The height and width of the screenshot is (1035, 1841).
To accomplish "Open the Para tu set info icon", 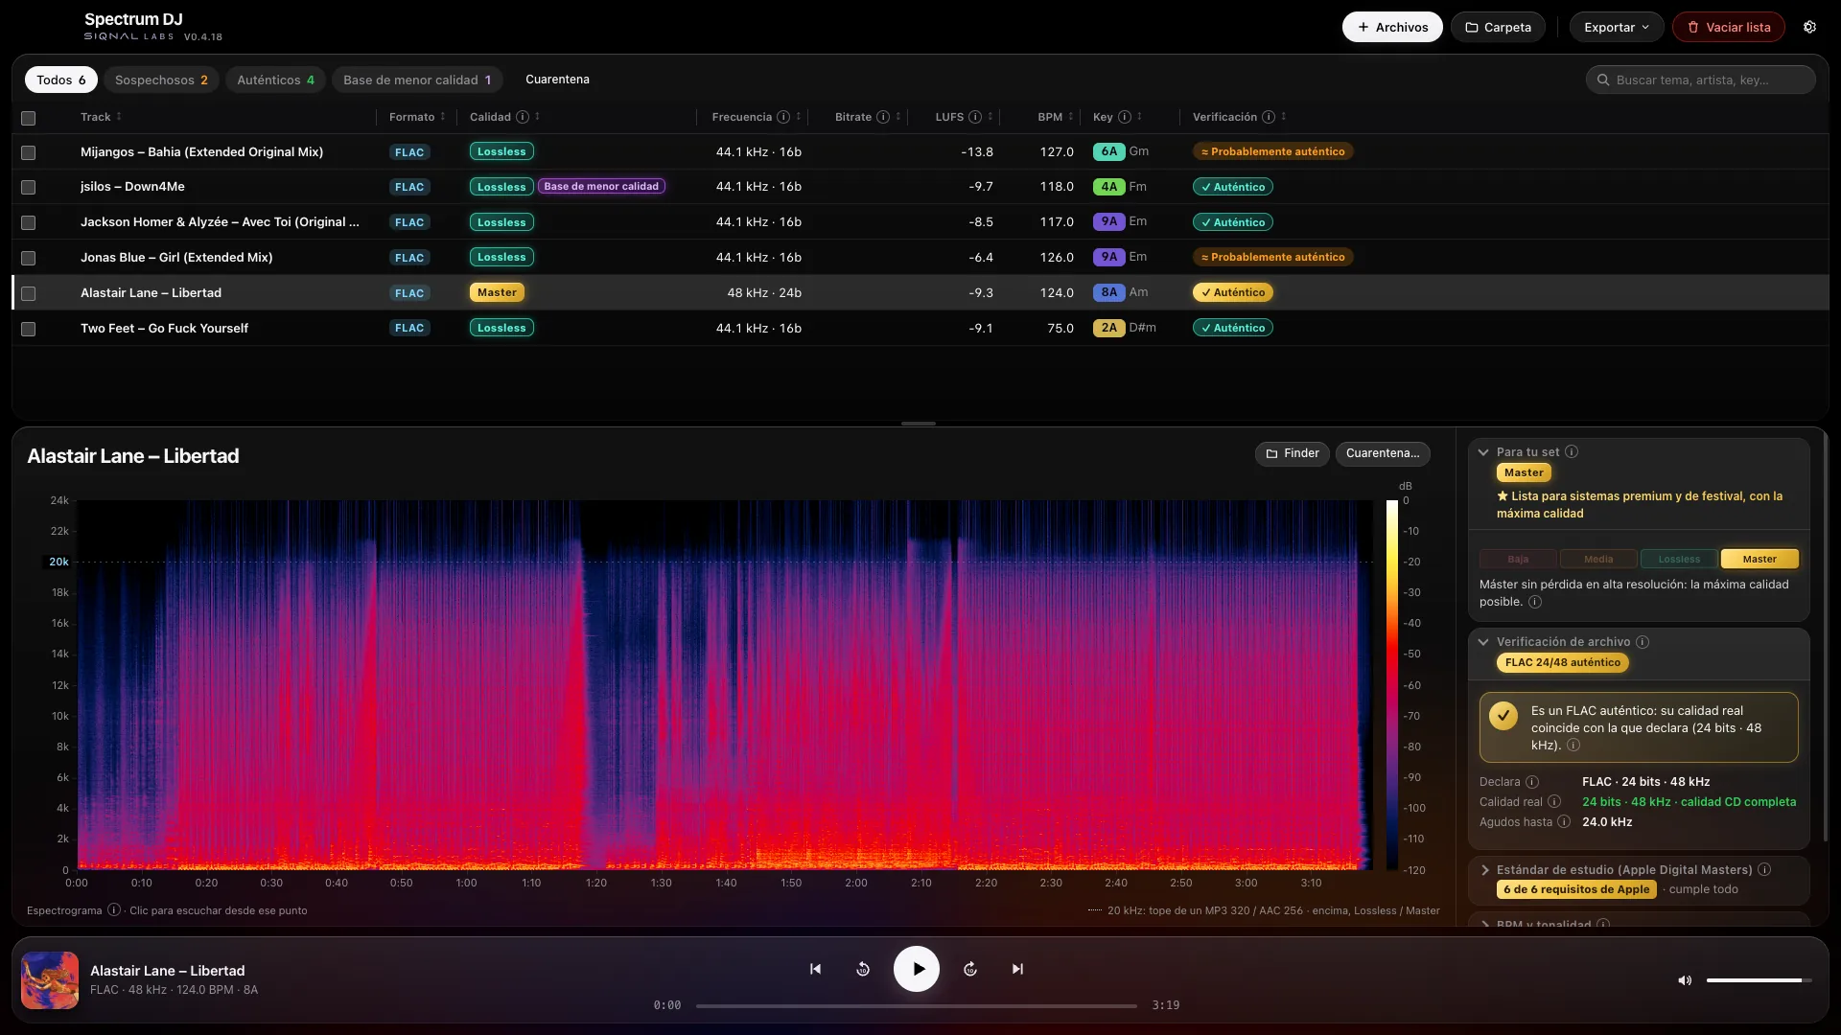I will tap(1572, 452).
